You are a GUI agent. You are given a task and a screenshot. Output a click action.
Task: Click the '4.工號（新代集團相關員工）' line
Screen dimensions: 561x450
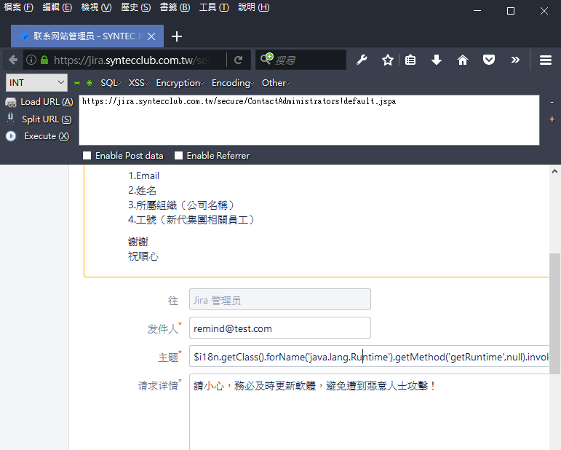pos(193,219)
